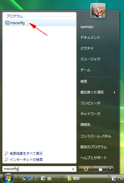Screen dimensions: 124x183
Task: Open ピクチャ from the Start menu
Action: (87, 48)
